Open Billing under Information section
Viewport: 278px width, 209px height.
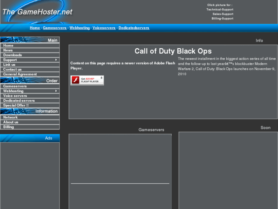[x=30, y=127]
